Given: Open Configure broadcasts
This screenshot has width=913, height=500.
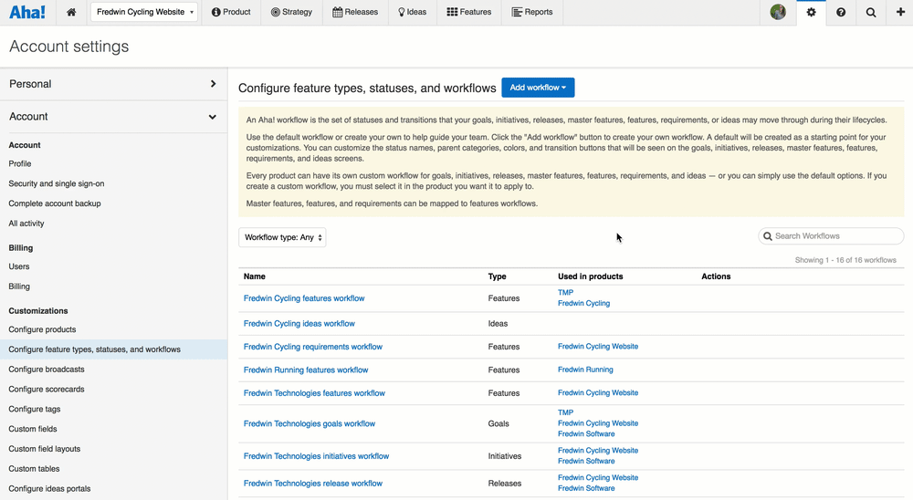Looking at the screenshot, I should point(46,369).
